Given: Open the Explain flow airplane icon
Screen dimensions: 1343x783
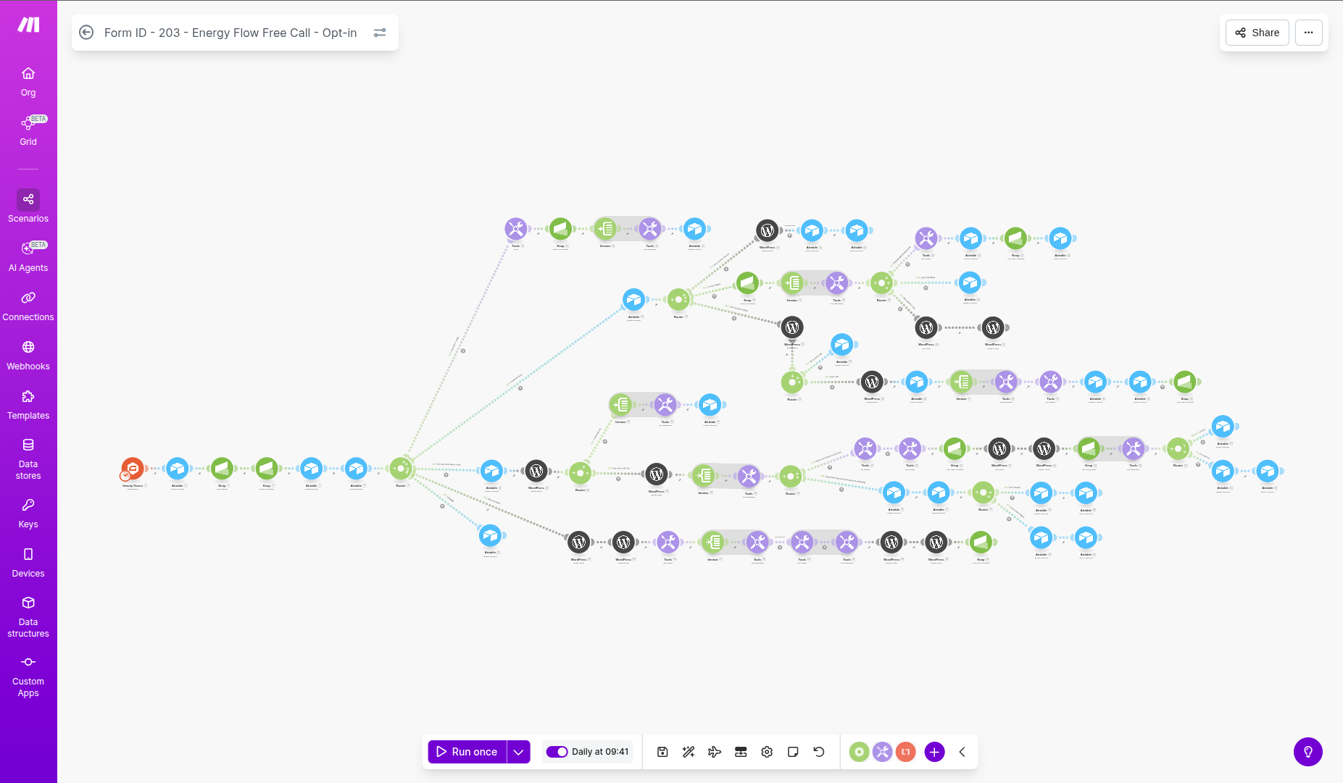Looking at the screenshot, I should click(x=715, y=752).
